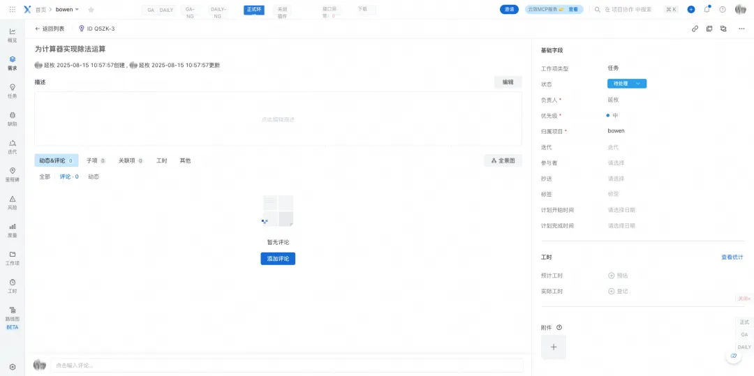
Task: Select 动态 filter
Action: (x=94, y=176)
